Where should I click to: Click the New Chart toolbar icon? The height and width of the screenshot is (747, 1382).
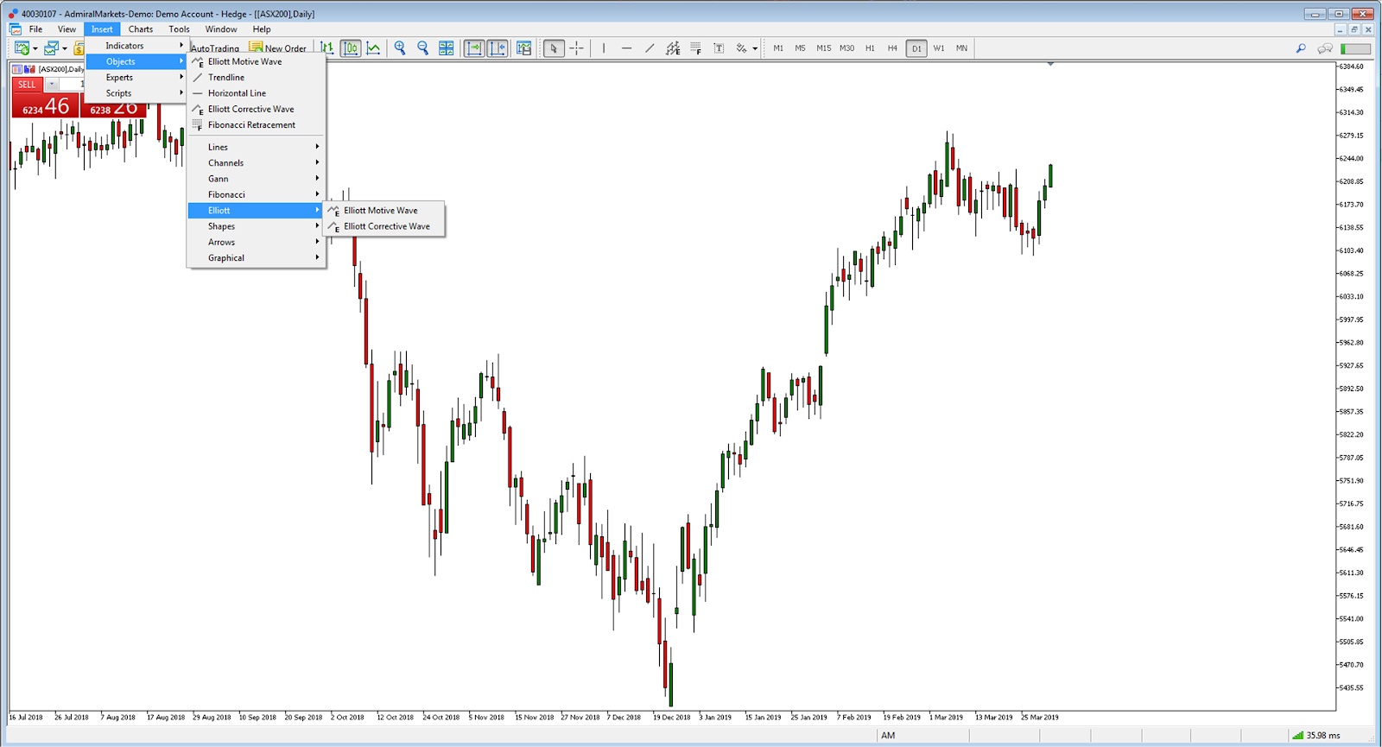point(22,48)
